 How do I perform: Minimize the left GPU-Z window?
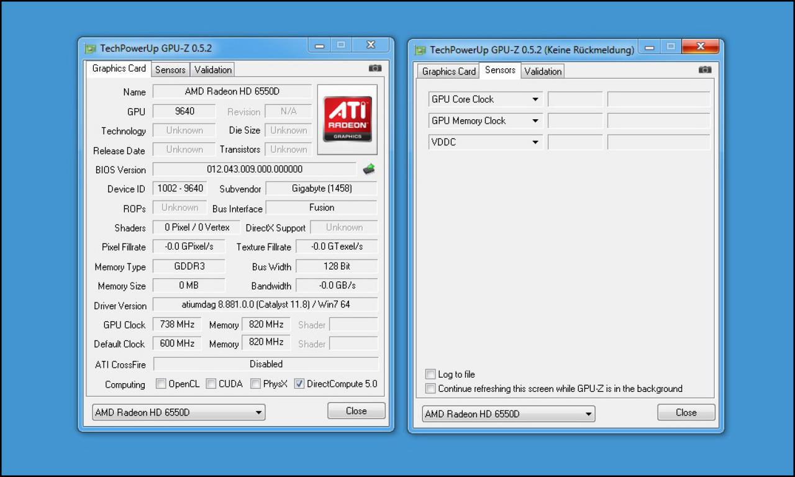click(x=319, y=45)
